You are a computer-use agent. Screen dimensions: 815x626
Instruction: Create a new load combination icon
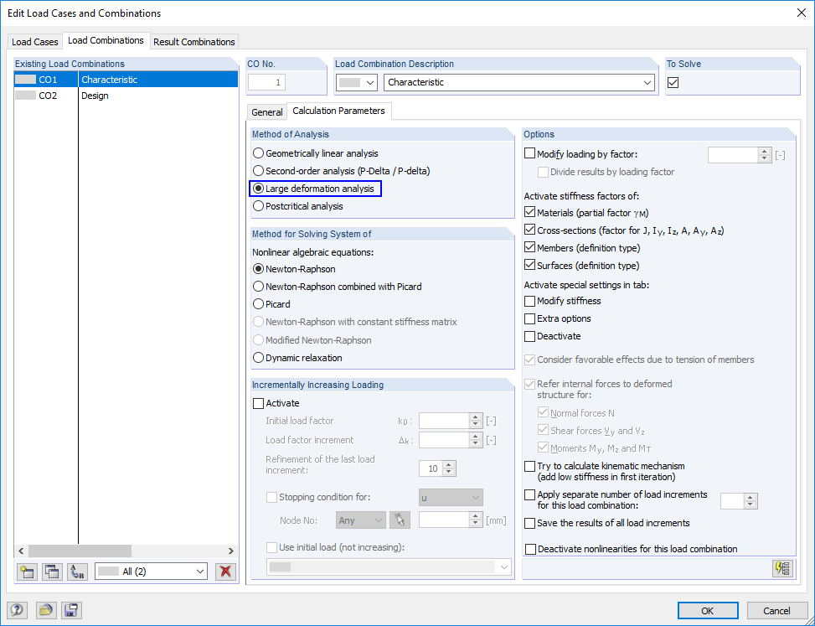pyautogui.click(x=26, y=572)
